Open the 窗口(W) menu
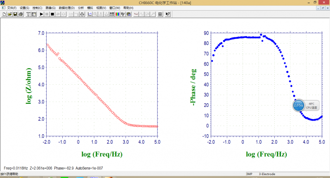This screenshot has width=330, height=178. coord(115,8)
